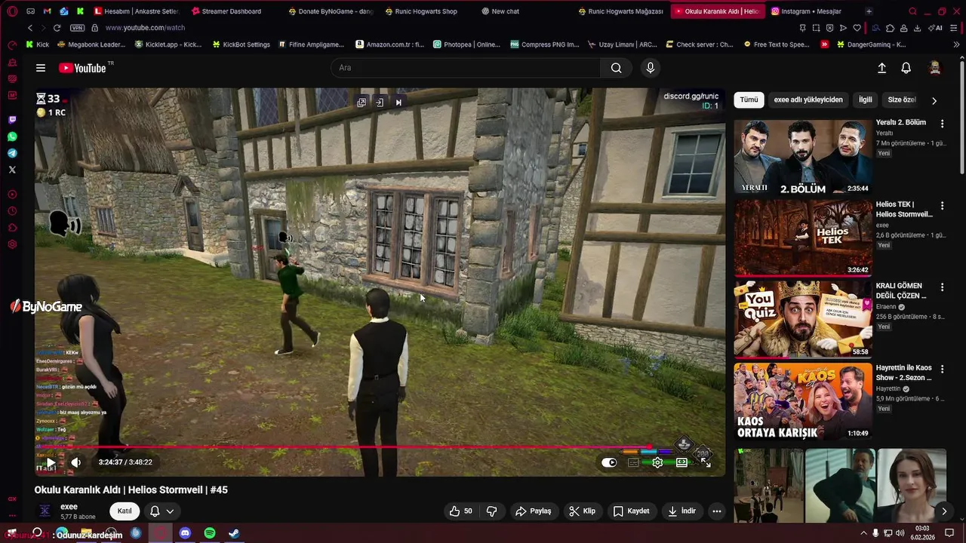
Task: Select the İlgili filter chip
Action: [865, 100]
